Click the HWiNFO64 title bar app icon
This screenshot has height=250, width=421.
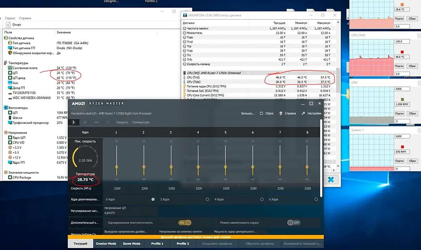(x=185, y=15)
